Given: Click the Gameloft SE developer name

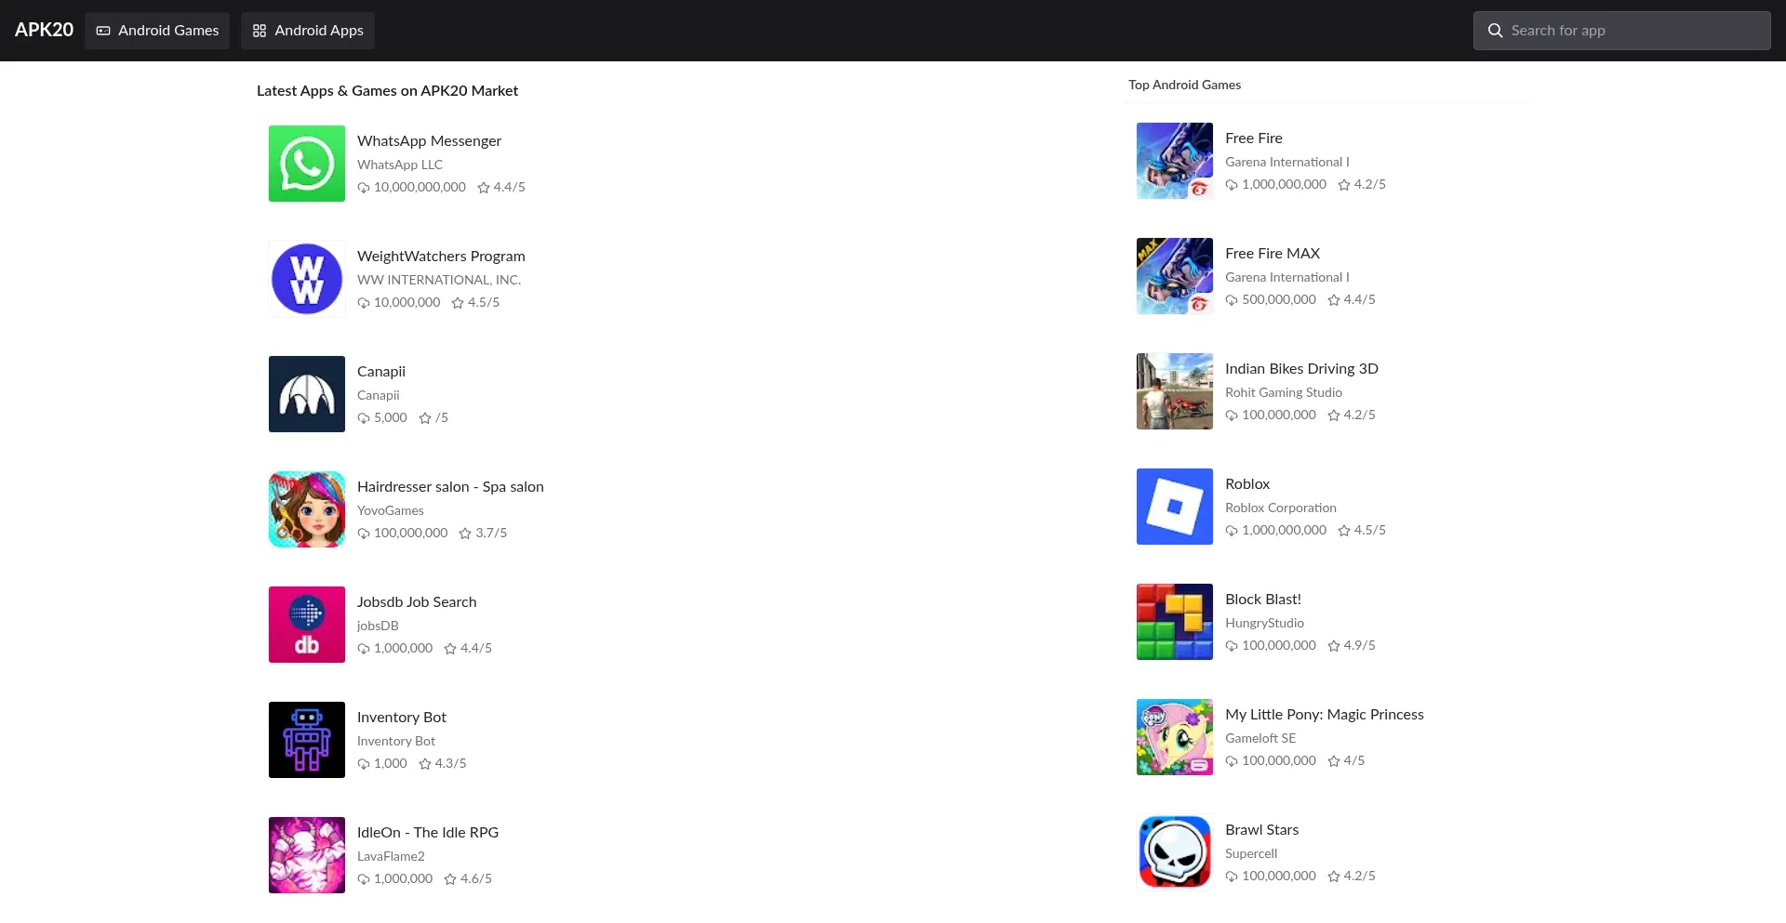Looking at the screenshot, I should pyautogui.click(x=1260, y=738).
